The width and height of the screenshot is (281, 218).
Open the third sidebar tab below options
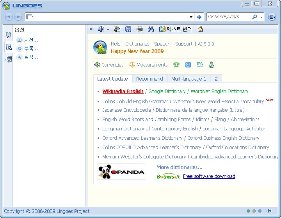9,59
